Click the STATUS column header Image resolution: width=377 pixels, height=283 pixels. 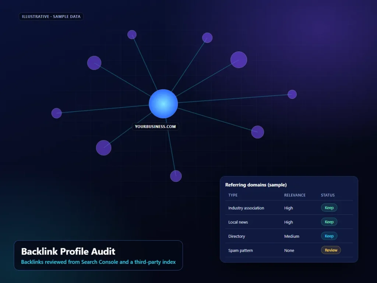328,195
